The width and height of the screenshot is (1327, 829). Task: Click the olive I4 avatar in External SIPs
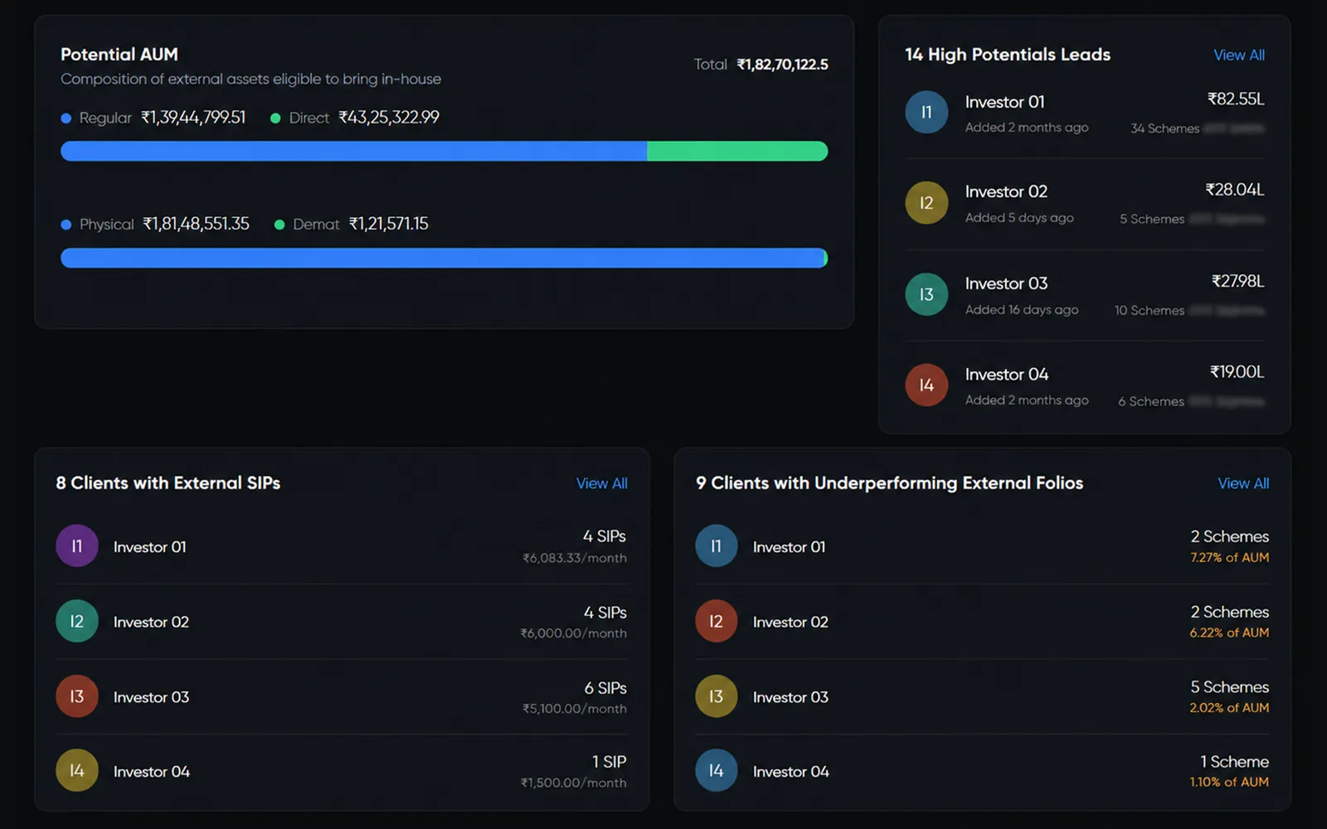point(77,770)
